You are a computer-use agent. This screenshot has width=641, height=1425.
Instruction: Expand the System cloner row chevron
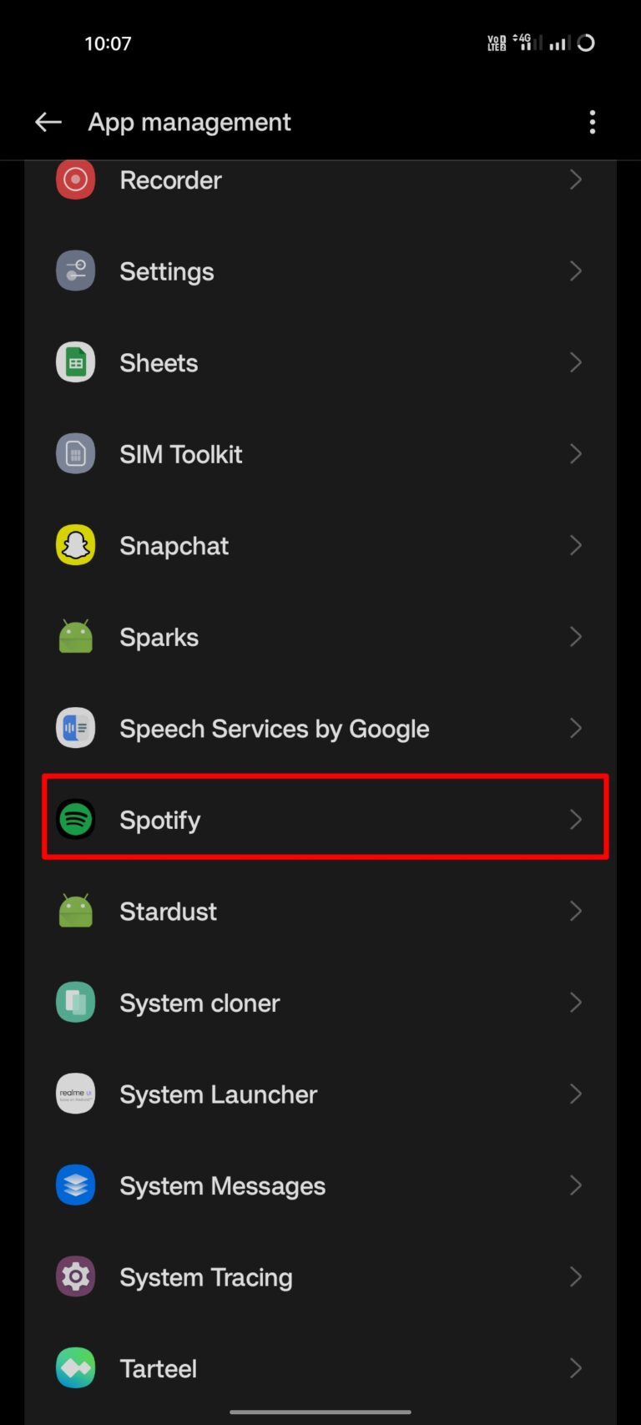point(576,1002)
